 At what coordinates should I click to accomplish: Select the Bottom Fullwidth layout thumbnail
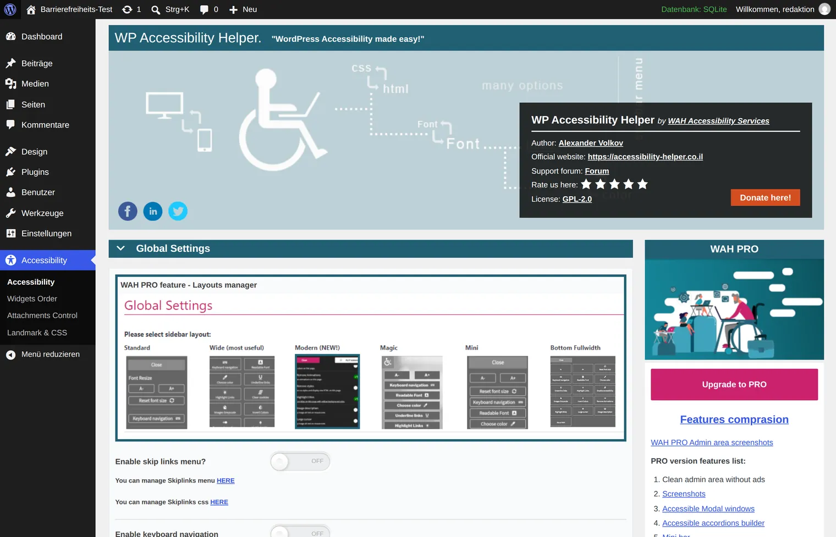click(583, 391)
